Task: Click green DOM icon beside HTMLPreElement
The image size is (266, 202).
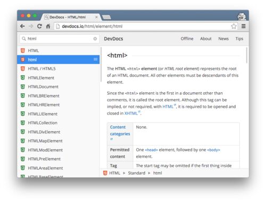Action: pos(23,159)
